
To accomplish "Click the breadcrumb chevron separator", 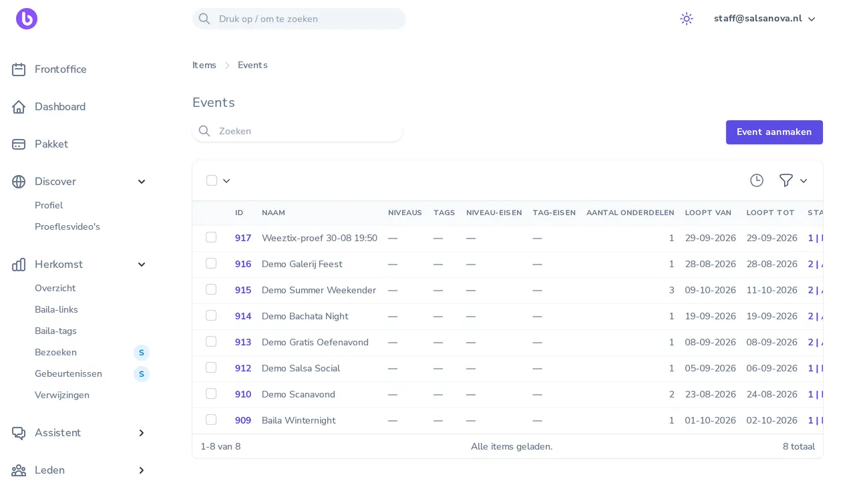I will click(x=227, y=65).
